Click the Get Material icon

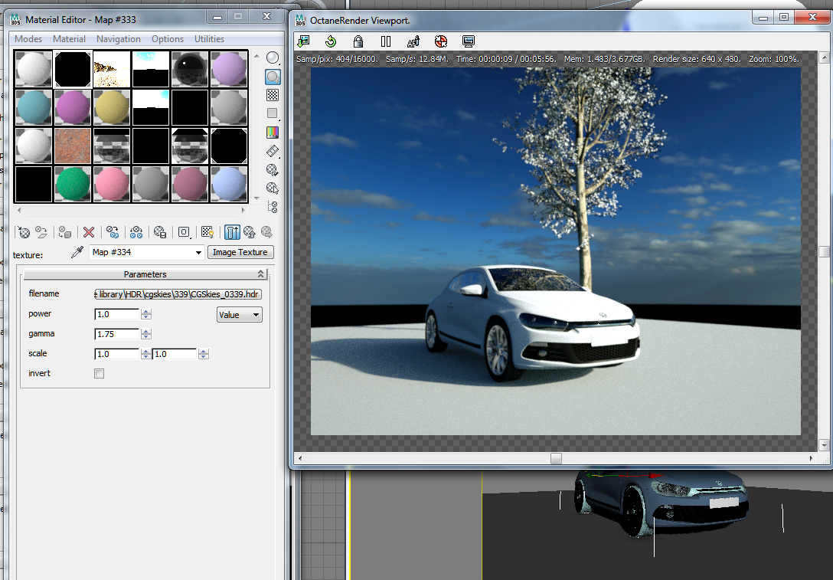[x=24, y=232]
